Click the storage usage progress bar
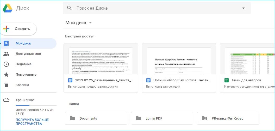Screen dimensions: 275x131 point(36,106)
